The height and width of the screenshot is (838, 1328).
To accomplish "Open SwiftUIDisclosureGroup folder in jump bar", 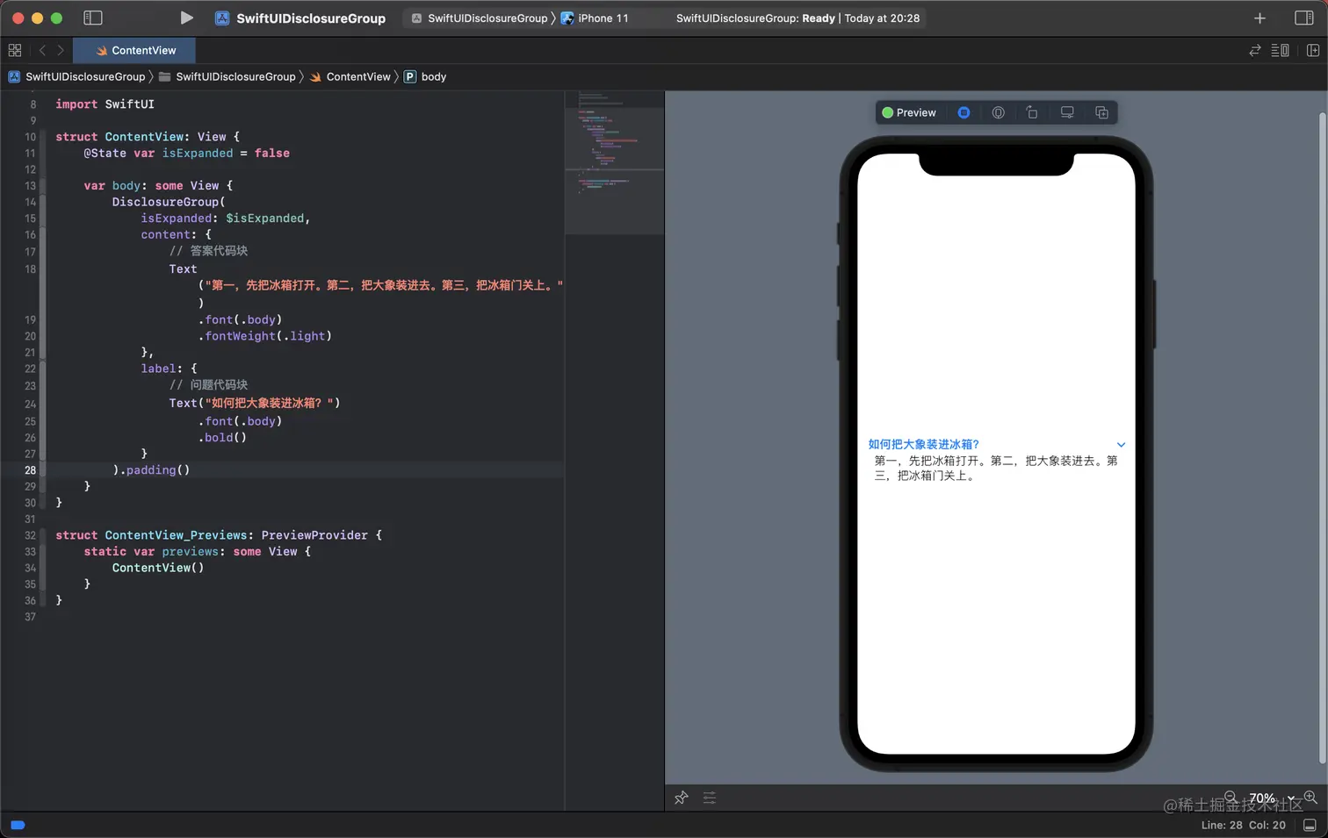I will click(227, 76).
